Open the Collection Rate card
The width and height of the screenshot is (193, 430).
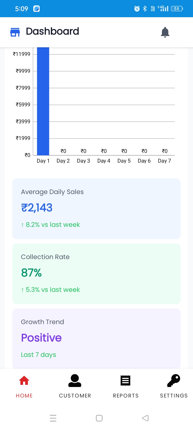[96, 274]
